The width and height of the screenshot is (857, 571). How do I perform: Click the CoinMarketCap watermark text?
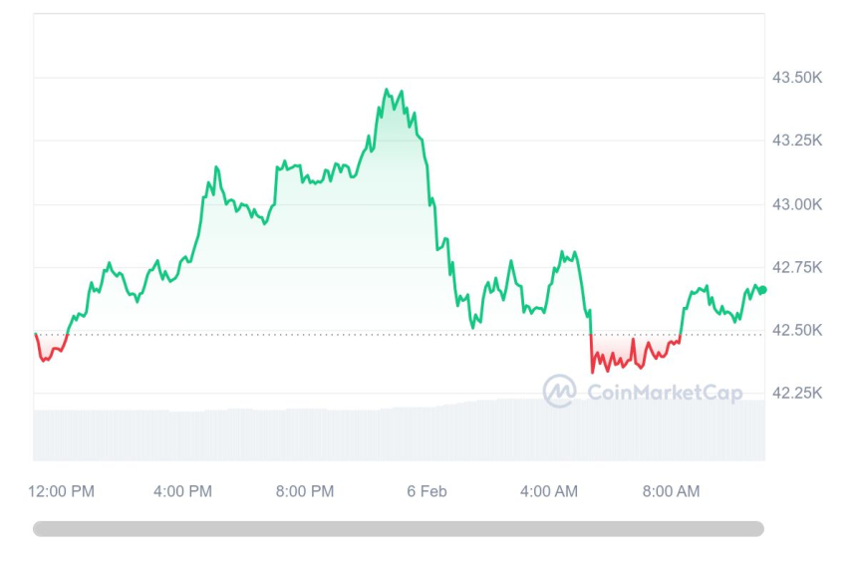point(664,393)
